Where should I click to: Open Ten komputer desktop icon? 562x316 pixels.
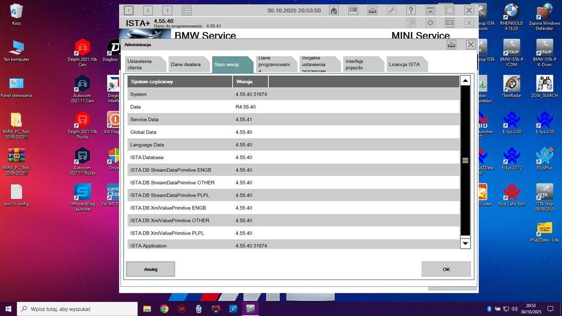click(x=16, y=51)
